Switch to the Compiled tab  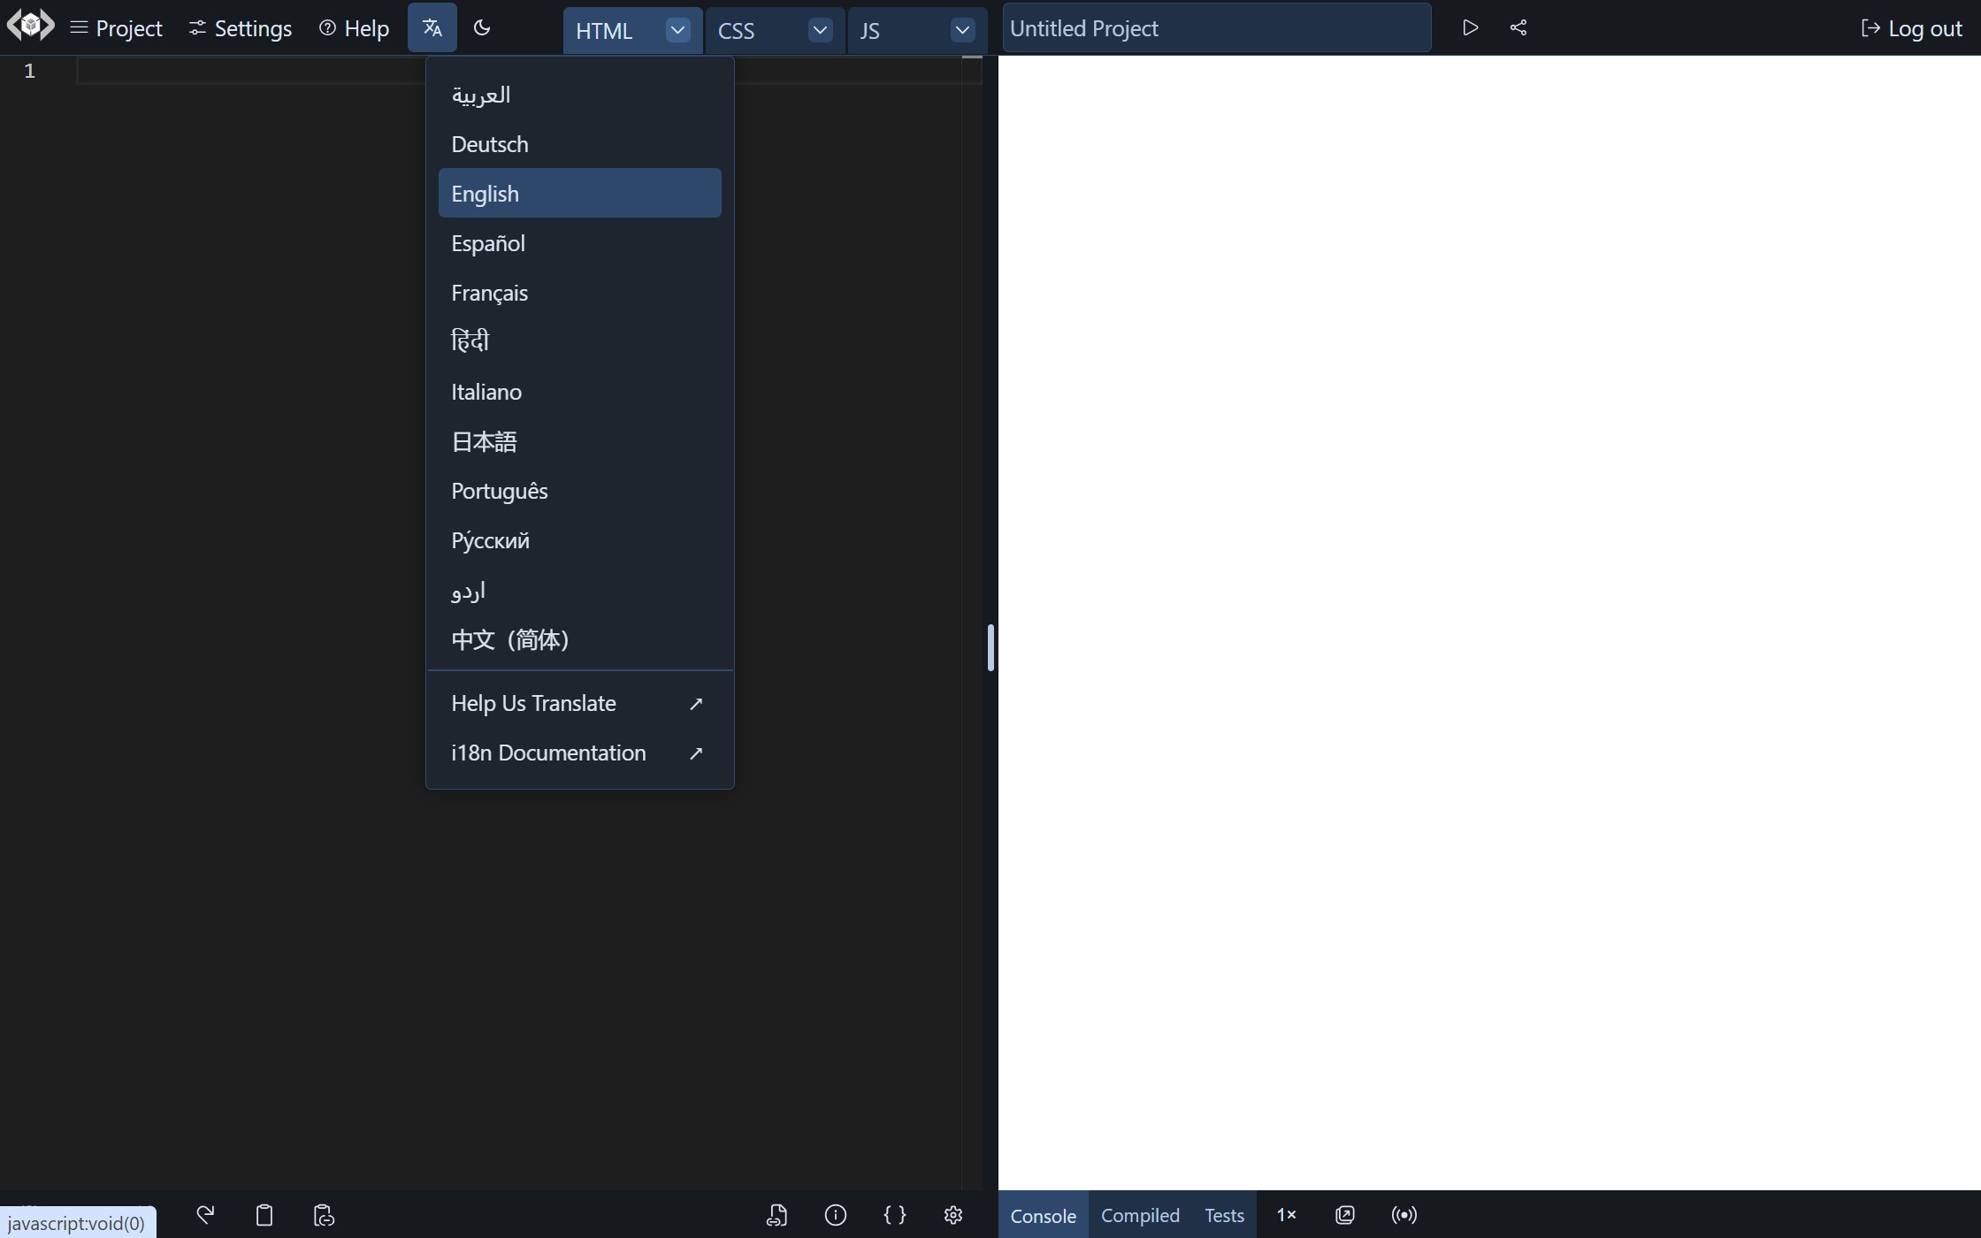point(1140,1215)
